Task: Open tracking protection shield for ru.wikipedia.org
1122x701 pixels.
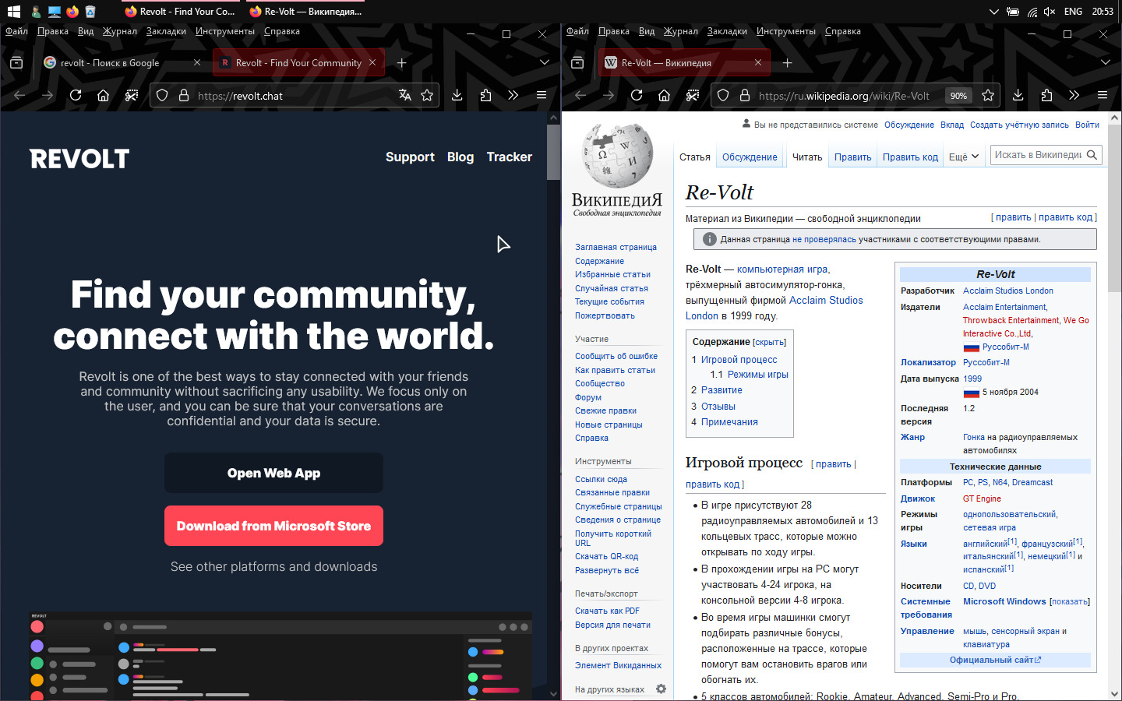Action: [x=723, y=95]
